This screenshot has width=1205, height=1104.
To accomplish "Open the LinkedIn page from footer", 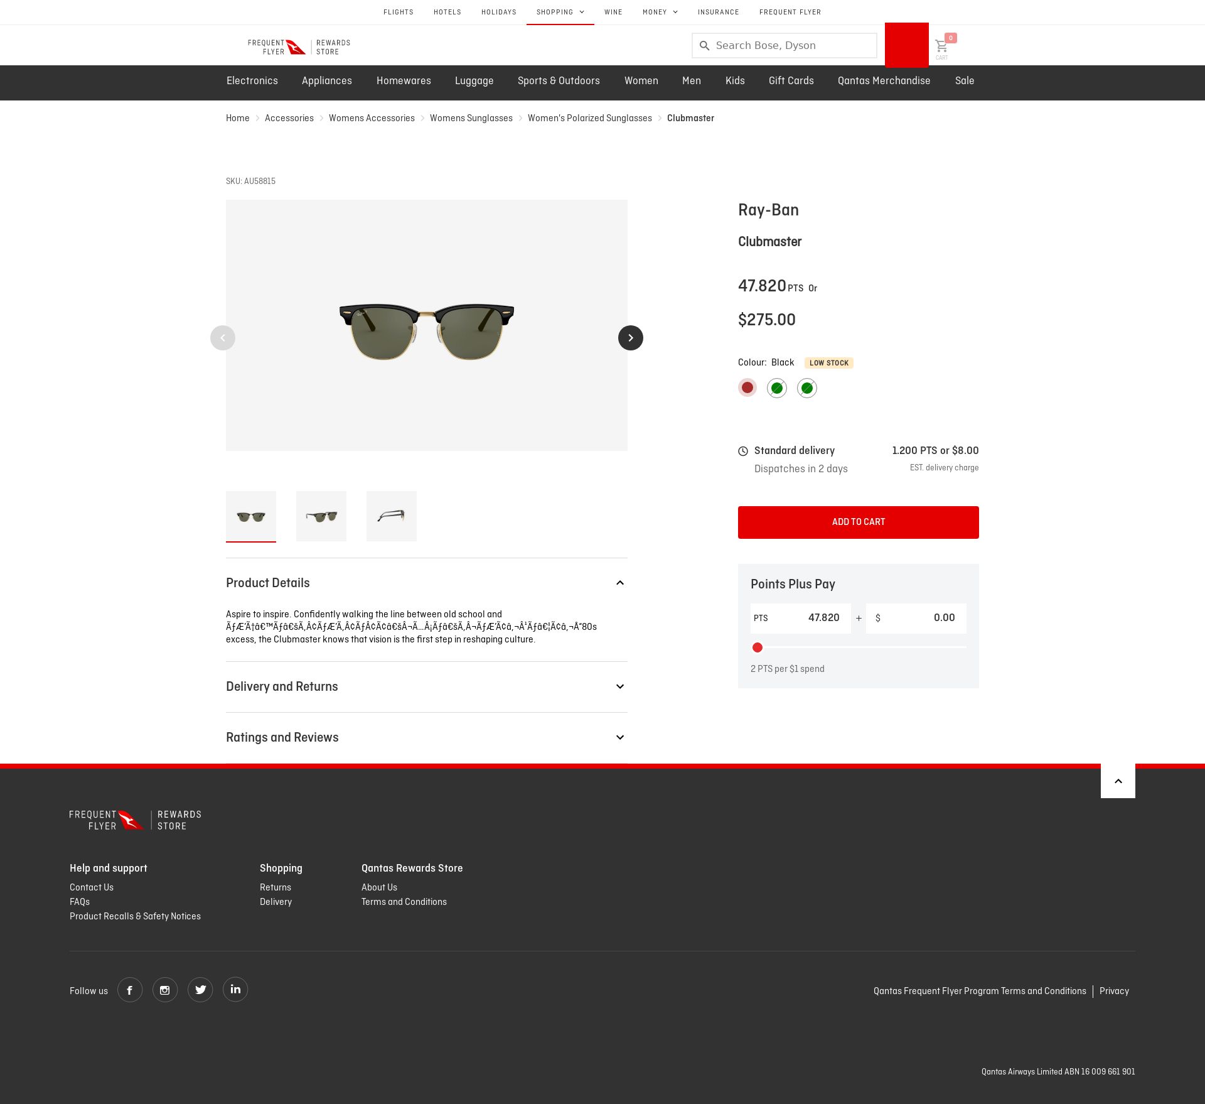I will [235, 990].
